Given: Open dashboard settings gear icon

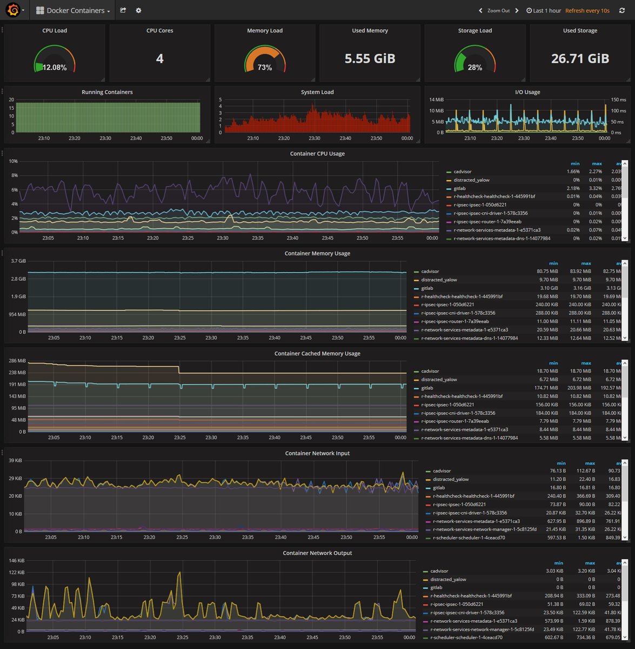Looking at the screenshot, I should [x=138, y=10].
